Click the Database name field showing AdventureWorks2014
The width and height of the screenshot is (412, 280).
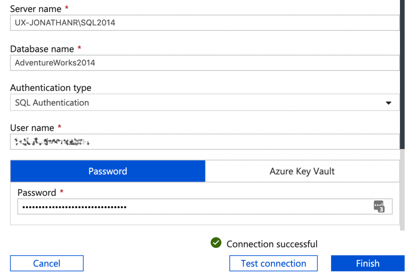coord(201,63)
